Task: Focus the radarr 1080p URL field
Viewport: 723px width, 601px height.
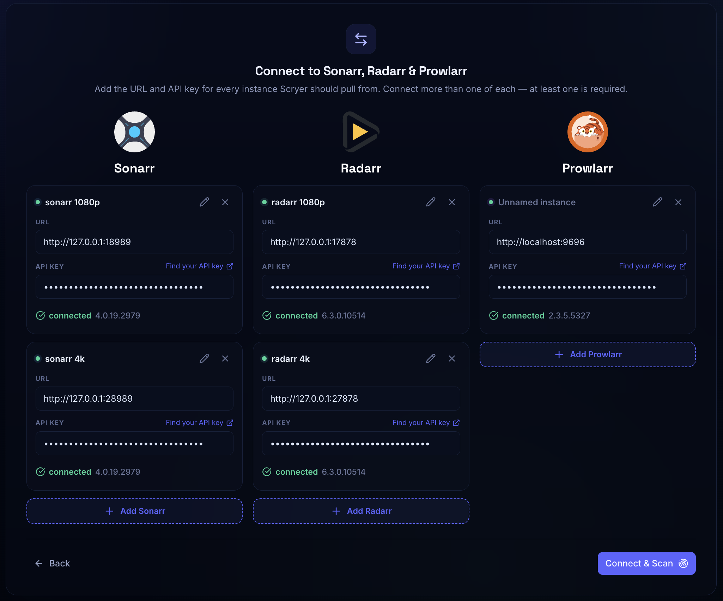Action: click(361, 242)
